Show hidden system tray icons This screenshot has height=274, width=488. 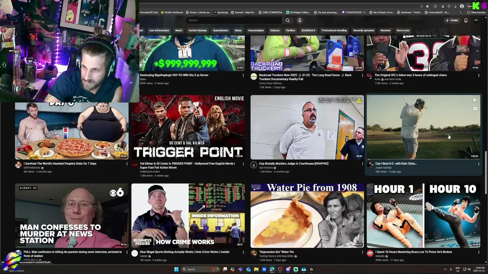coord(445,269)
